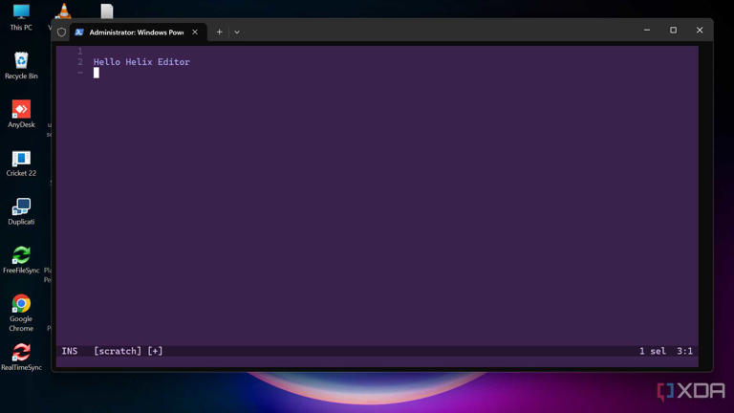Launch AnyDesk from the desktop
The width and height of the screenshot is (734, 413).
click(x=21, y=111)
